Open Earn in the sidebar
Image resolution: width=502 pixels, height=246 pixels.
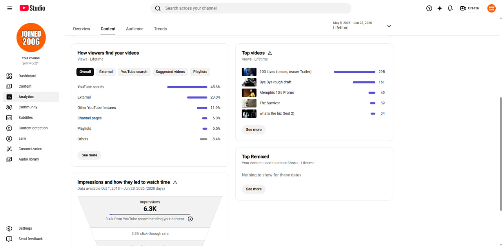31,138
